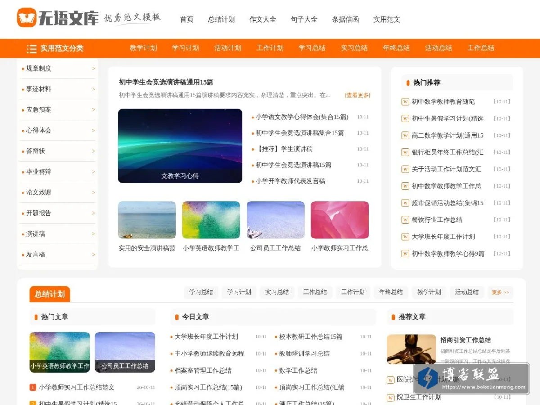Viewport: 540px width, 405px height.
Task: Open the 公司员工工作总结 thumbnail in 热门文章
Action: point(125,352)
